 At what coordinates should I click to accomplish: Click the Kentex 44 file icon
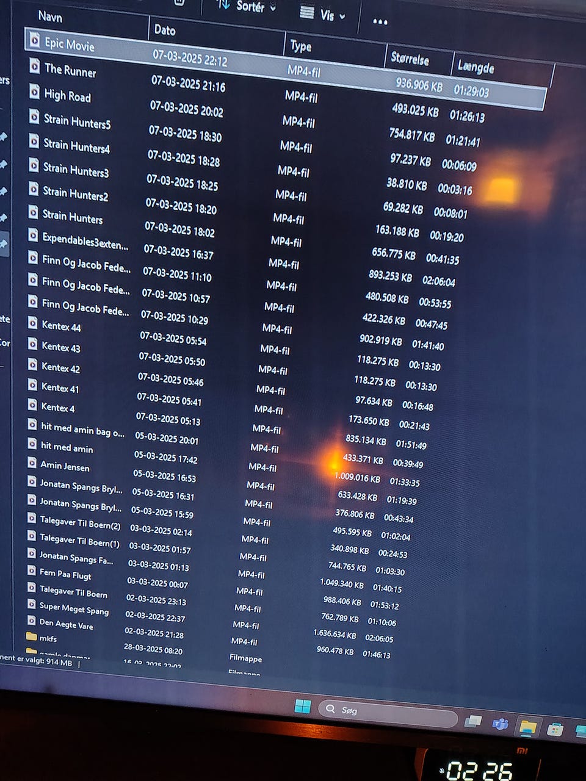click(32, 323)
